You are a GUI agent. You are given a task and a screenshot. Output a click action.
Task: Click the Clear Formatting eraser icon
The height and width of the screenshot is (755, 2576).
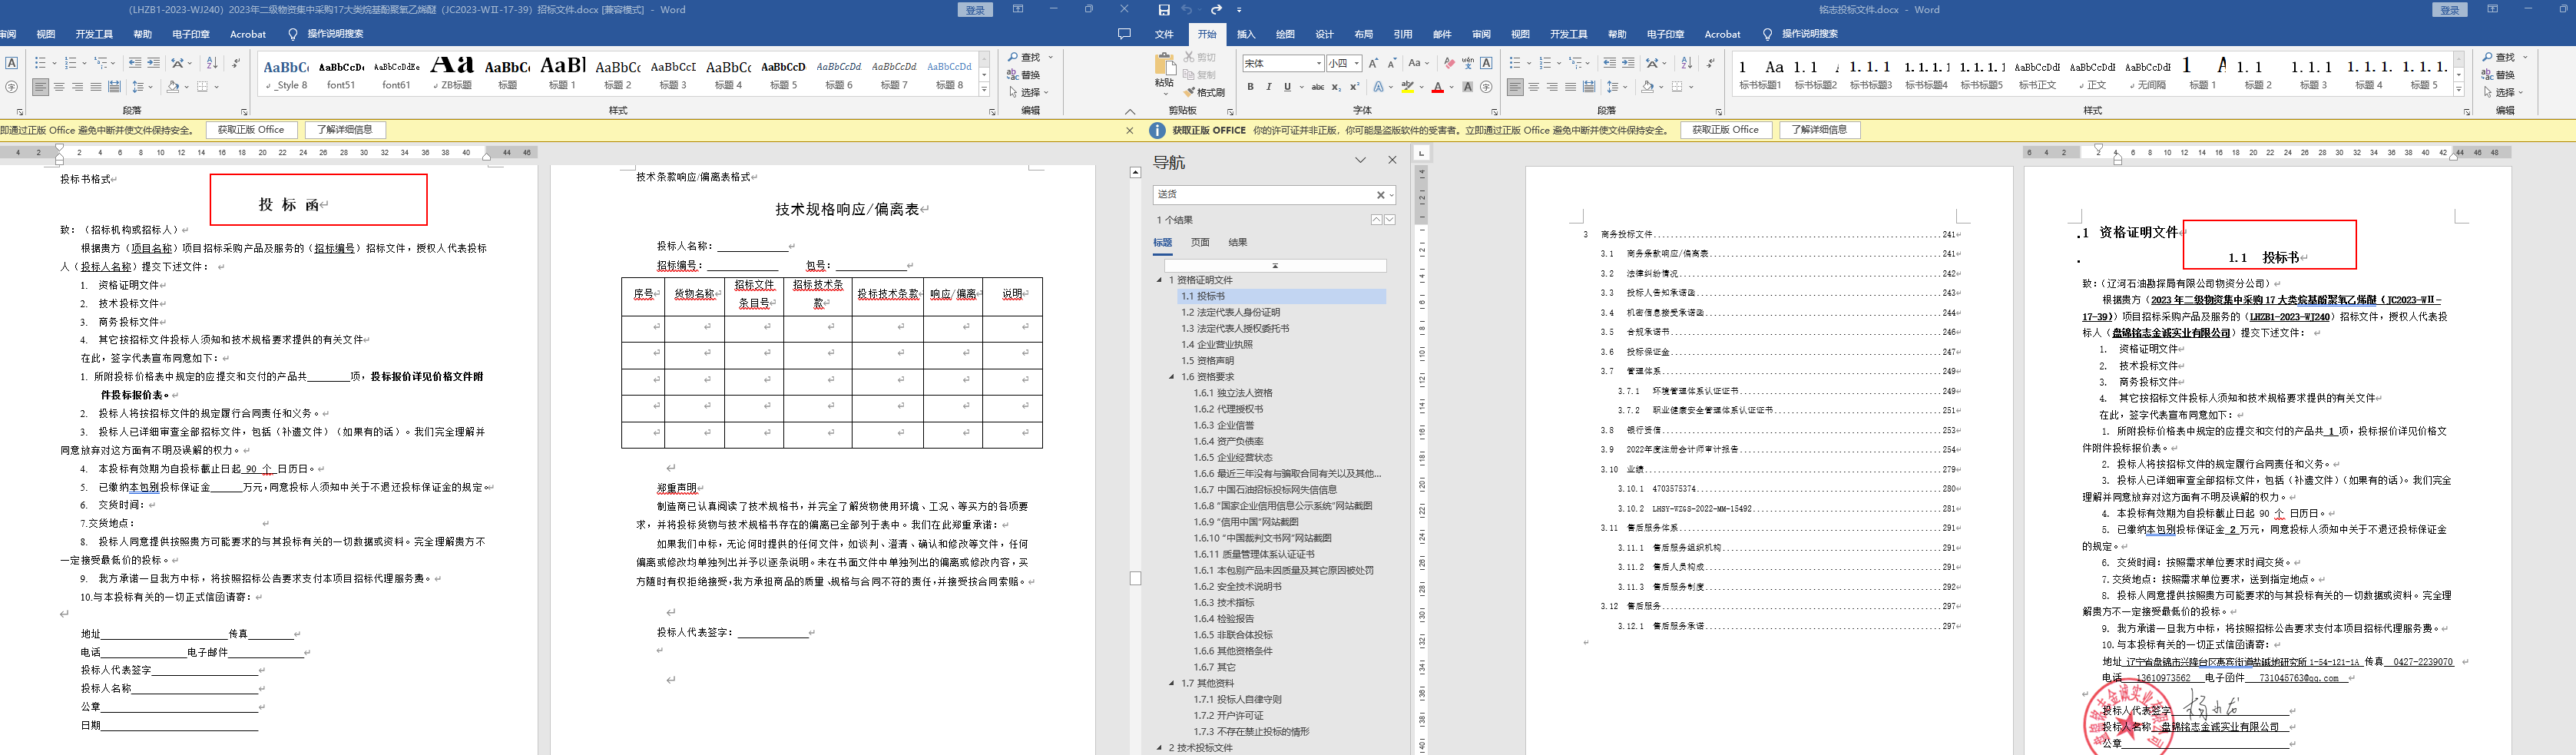1449,63
